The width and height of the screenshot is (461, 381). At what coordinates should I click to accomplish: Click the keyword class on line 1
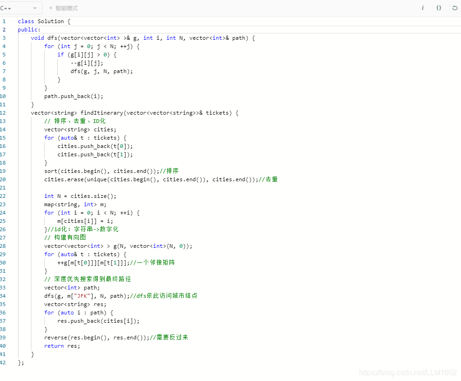[x=26, y=21]
